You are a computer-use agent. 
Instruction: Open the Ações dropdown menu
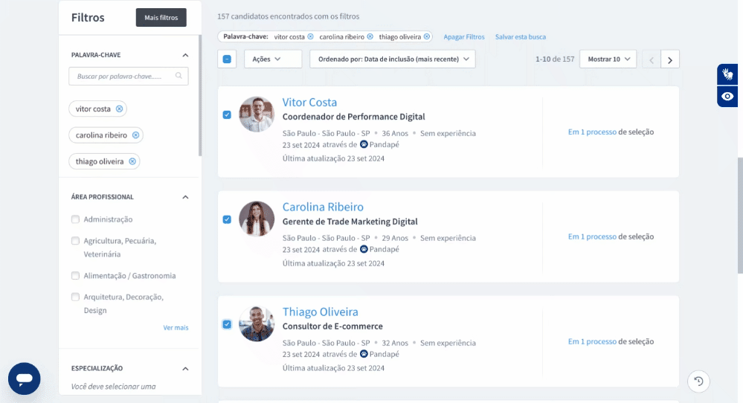click(272, 59)
